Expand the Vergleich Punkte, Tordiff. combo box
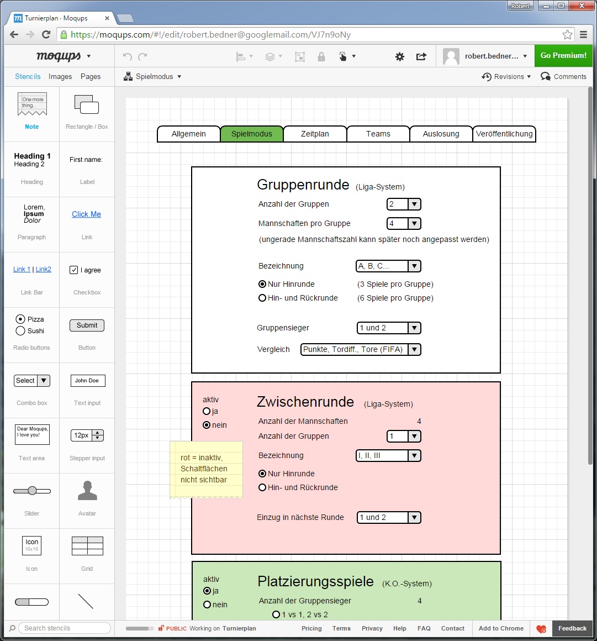597x641 pixels. (x=361, y=350)
